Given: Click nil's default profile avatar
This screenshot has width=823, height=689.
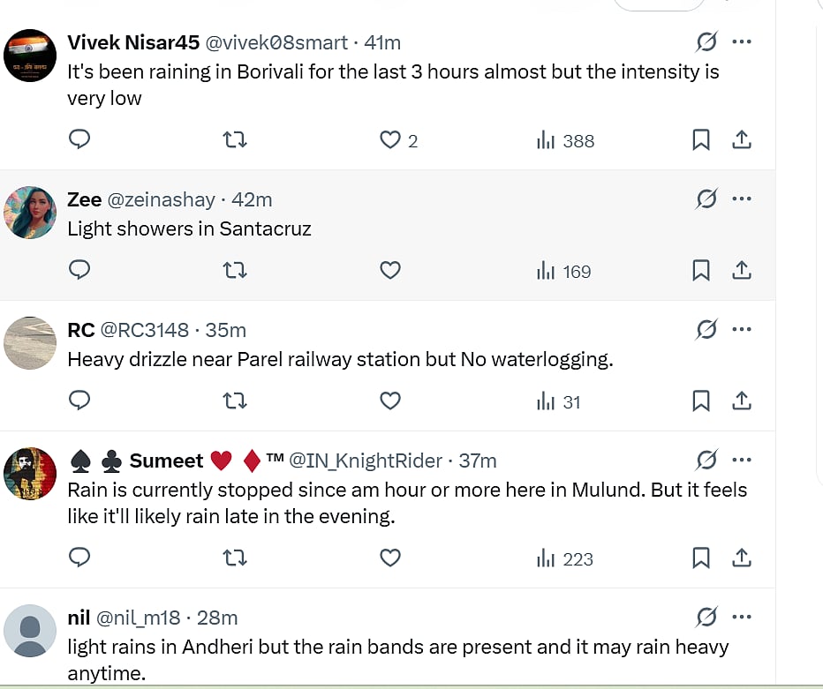Looking at the screenshot, I should pyautogui.click(x=31, y=631).
